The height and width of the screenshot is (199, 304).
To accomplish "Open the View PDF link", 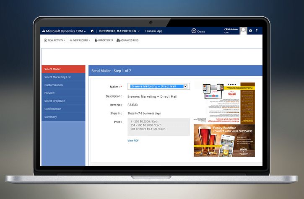I will pos(133,140).
